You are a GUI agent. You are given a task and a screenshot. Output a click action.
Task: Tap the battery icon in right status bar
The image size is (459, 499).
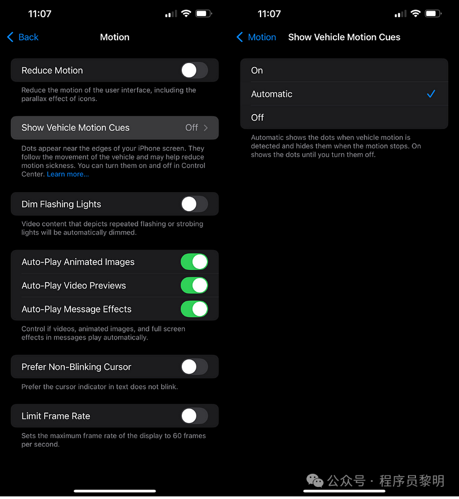[x=434, y=14]
